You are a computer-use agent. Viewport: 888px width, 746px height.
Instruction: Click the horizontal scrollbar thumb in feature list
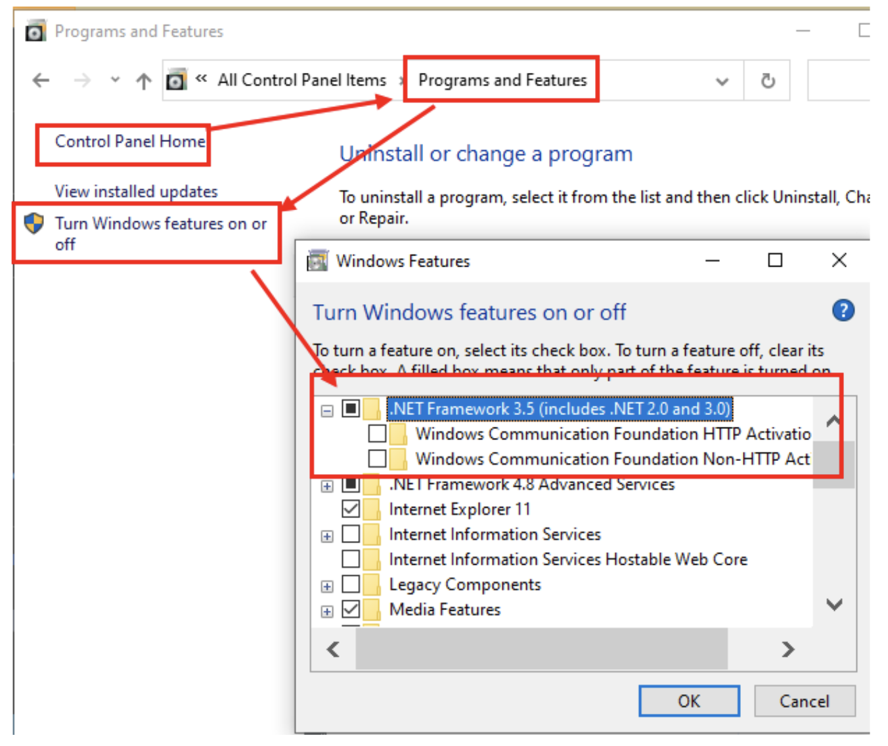542,649
